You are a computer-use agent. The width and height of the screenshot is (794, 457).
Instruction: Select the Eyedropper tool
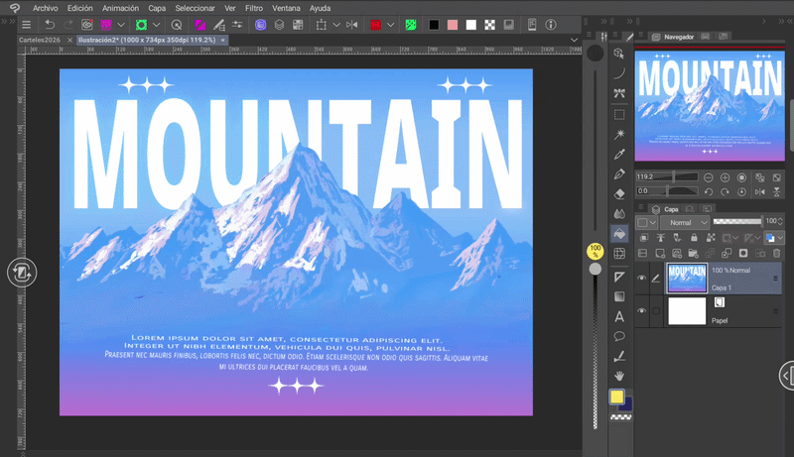point(619,155)
